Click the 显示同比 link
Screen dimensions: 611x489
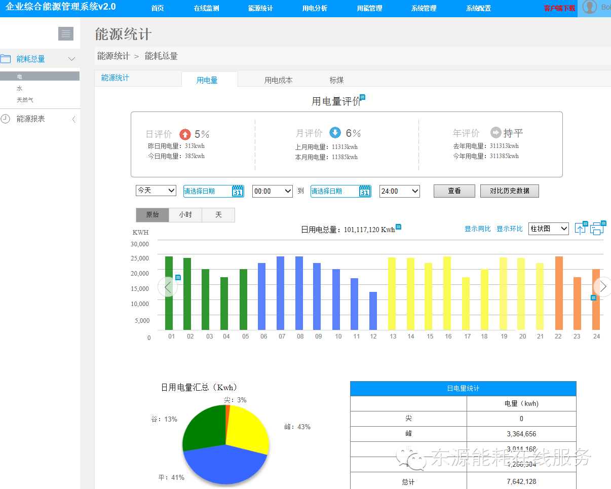[477, 229]
